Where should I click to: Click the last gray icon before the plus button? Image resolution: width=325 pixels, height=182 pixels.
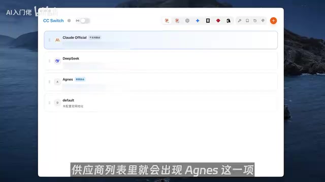(263, 21)
